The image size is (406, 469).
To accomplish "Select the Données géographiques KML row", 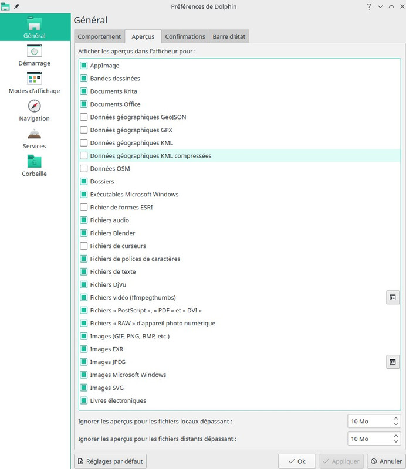I will (240, 142).
